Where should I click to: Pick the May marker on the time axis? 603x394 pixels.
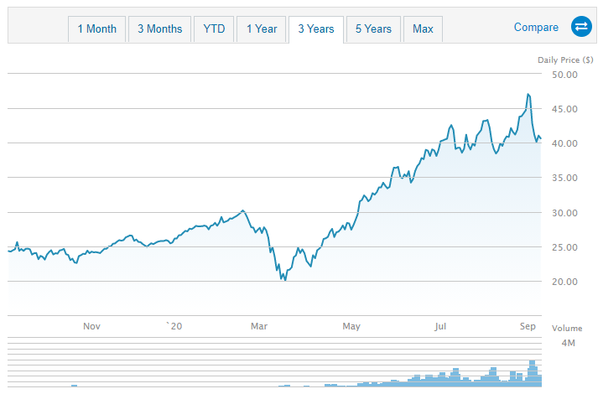[x=351, y=326]
